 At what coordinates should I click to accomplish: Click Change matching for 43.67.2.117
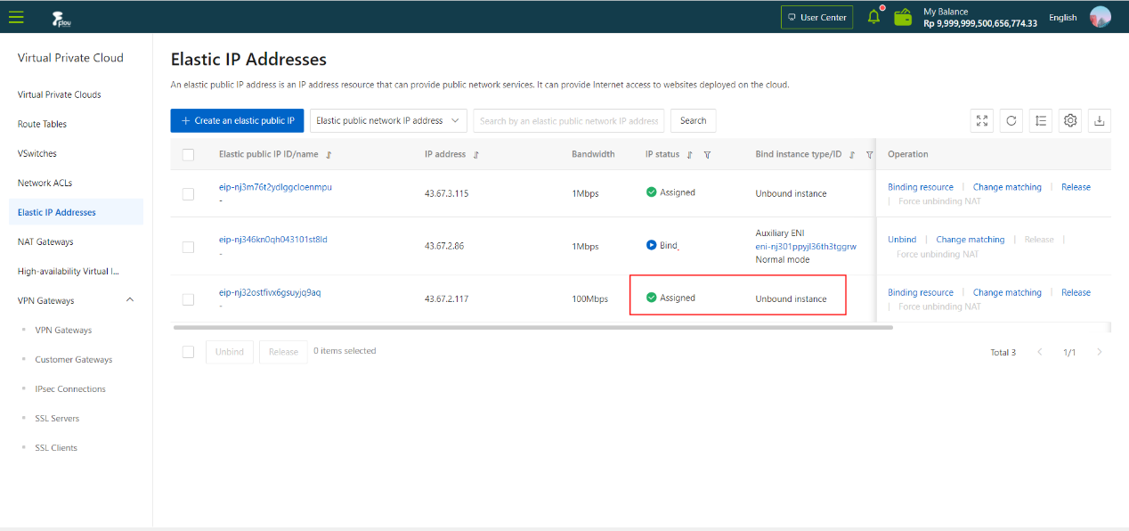[1007, 292]
